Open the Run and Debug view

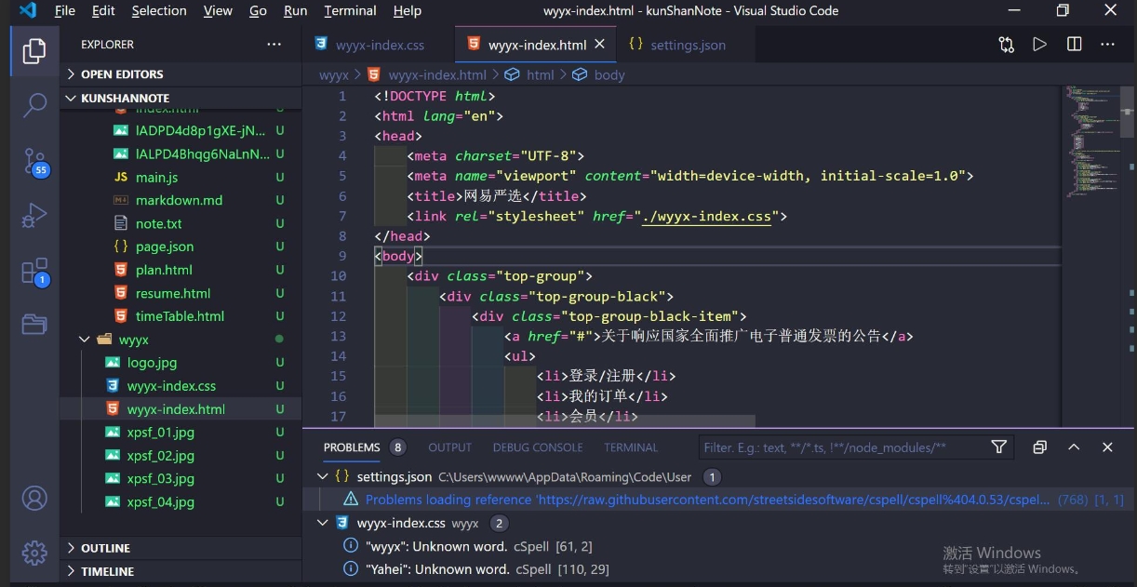pyautogui.click(x=34, y=216)
